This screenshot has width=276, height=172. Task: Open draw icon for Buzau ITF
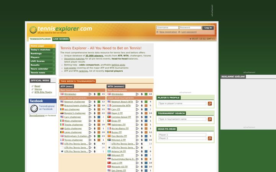[137, 132]
